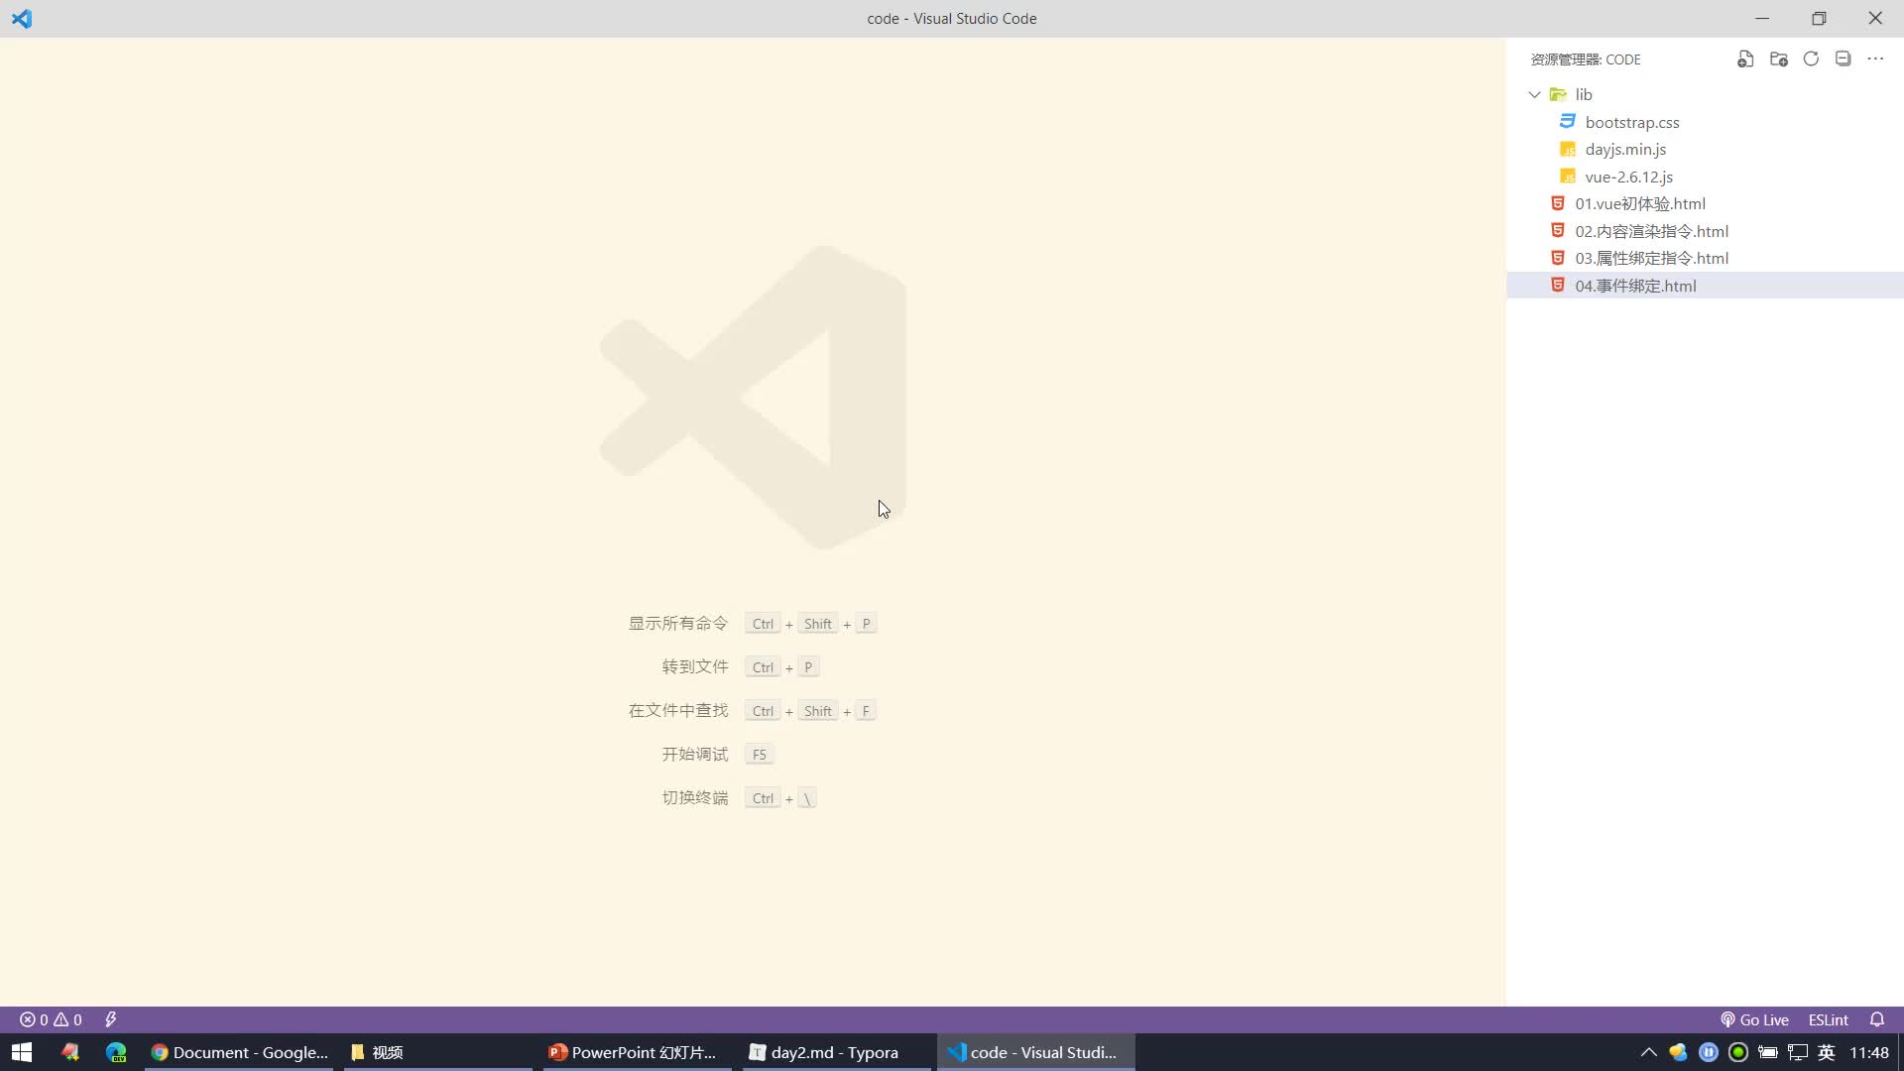This screenshot has width=1904, height=1071.
Task: Click the blue pause tray icon
Action: 1708,1052
